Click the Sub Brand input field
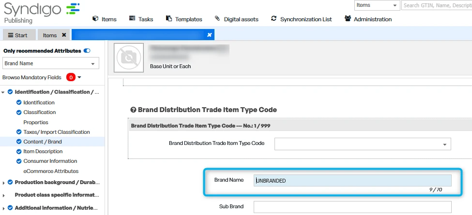The image size is (472, 215). (352, 207)
